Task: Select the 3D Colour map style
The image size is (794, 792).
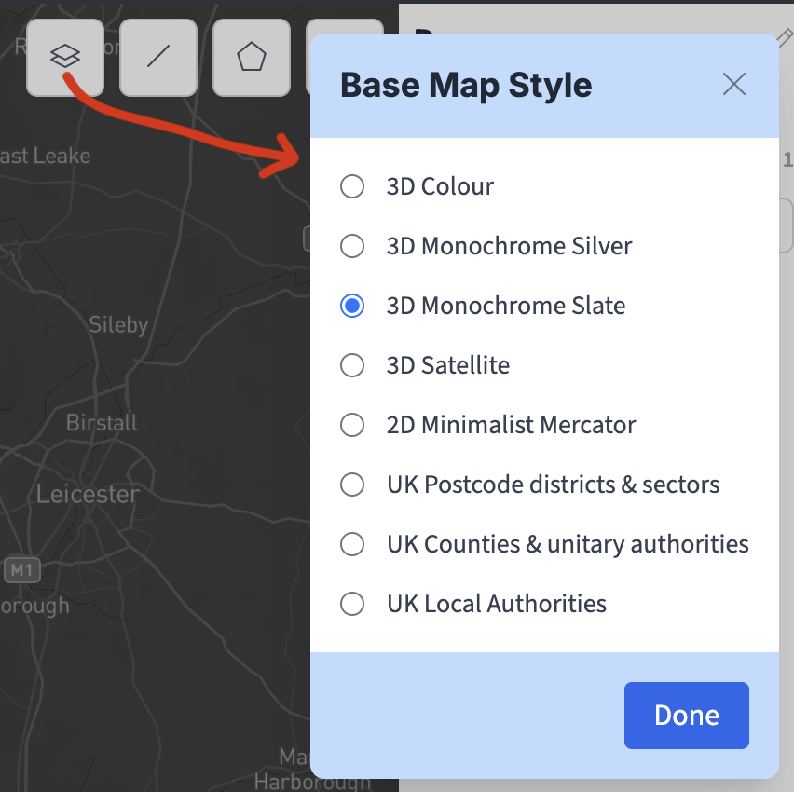Action: 352,186
